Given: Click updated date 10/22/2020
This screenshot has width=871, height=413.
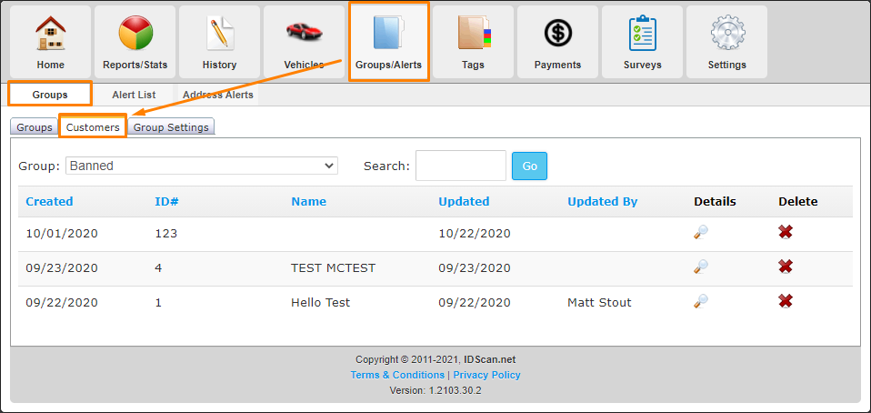Looking at the screenshot, I should coord(475,234).
